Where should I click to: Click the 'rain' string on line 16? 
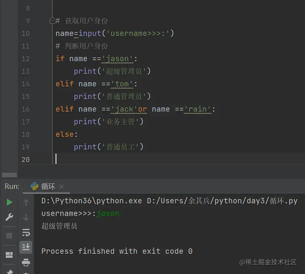(x=198, y=109)
